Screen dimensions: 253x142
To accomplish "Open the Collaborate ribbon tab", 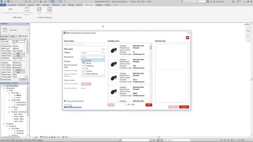I will click(56, 5).
